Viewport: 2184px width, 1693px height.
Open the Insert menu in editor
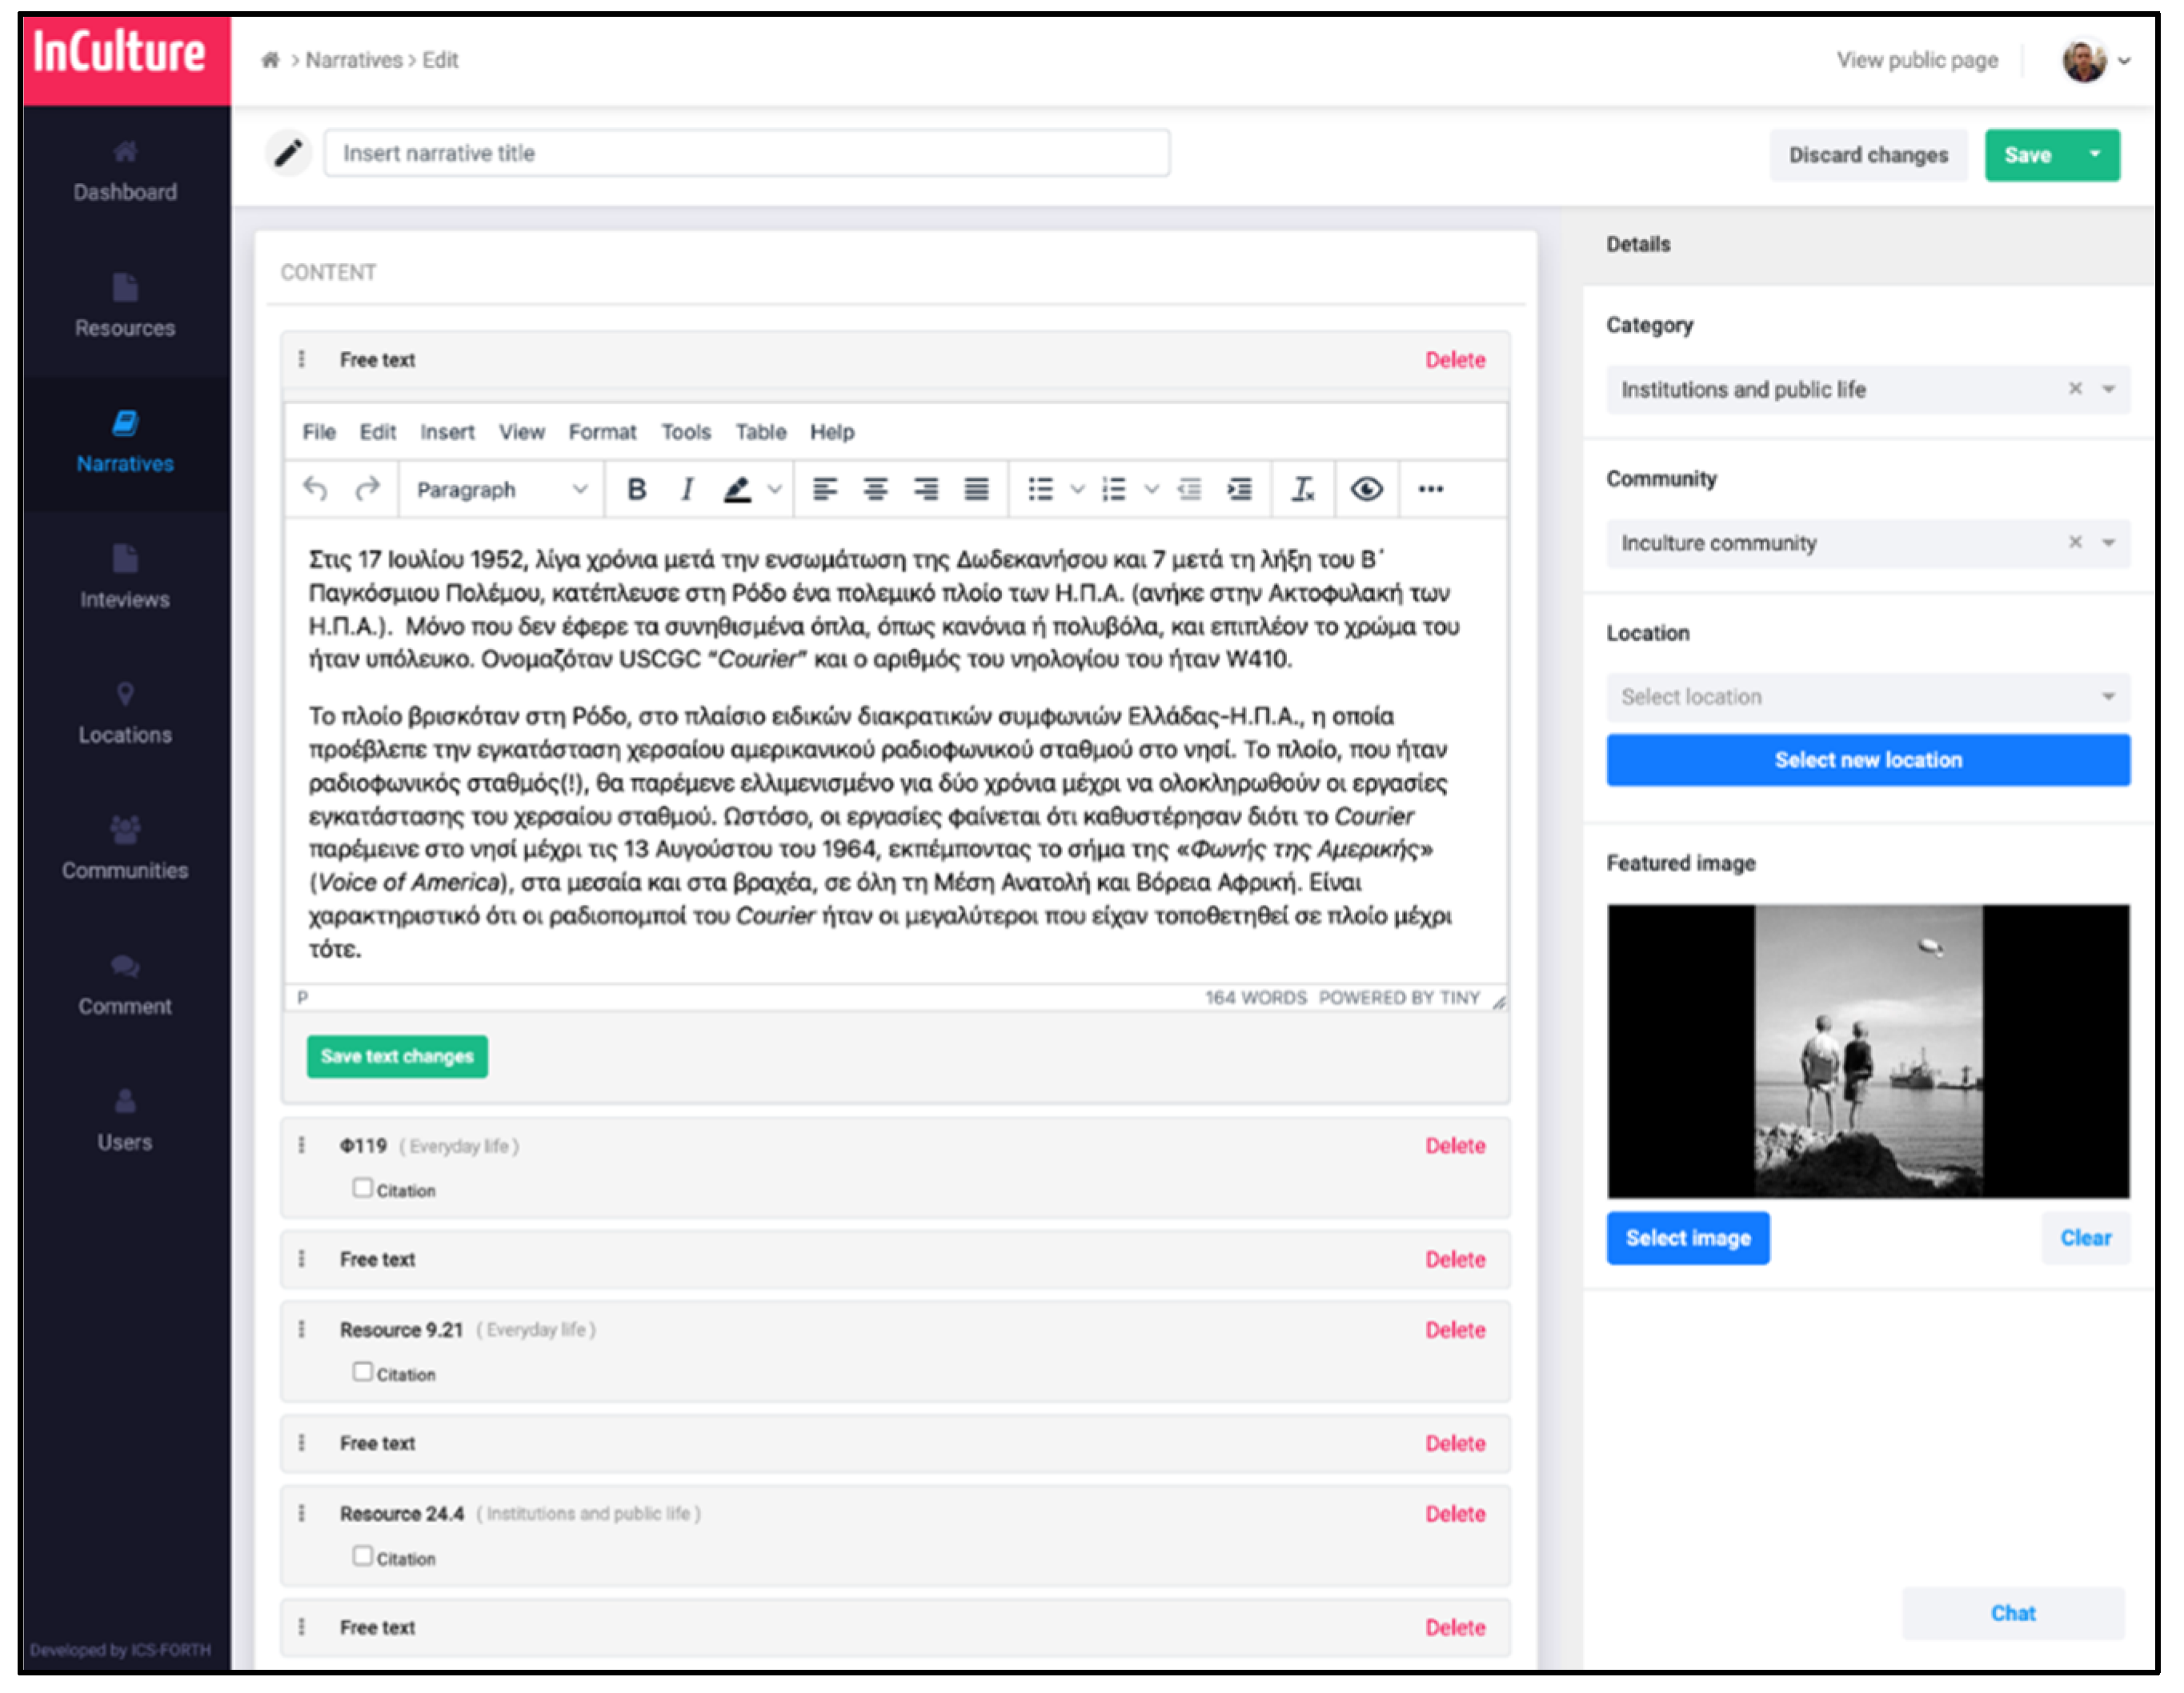click(x=447, y=432)
